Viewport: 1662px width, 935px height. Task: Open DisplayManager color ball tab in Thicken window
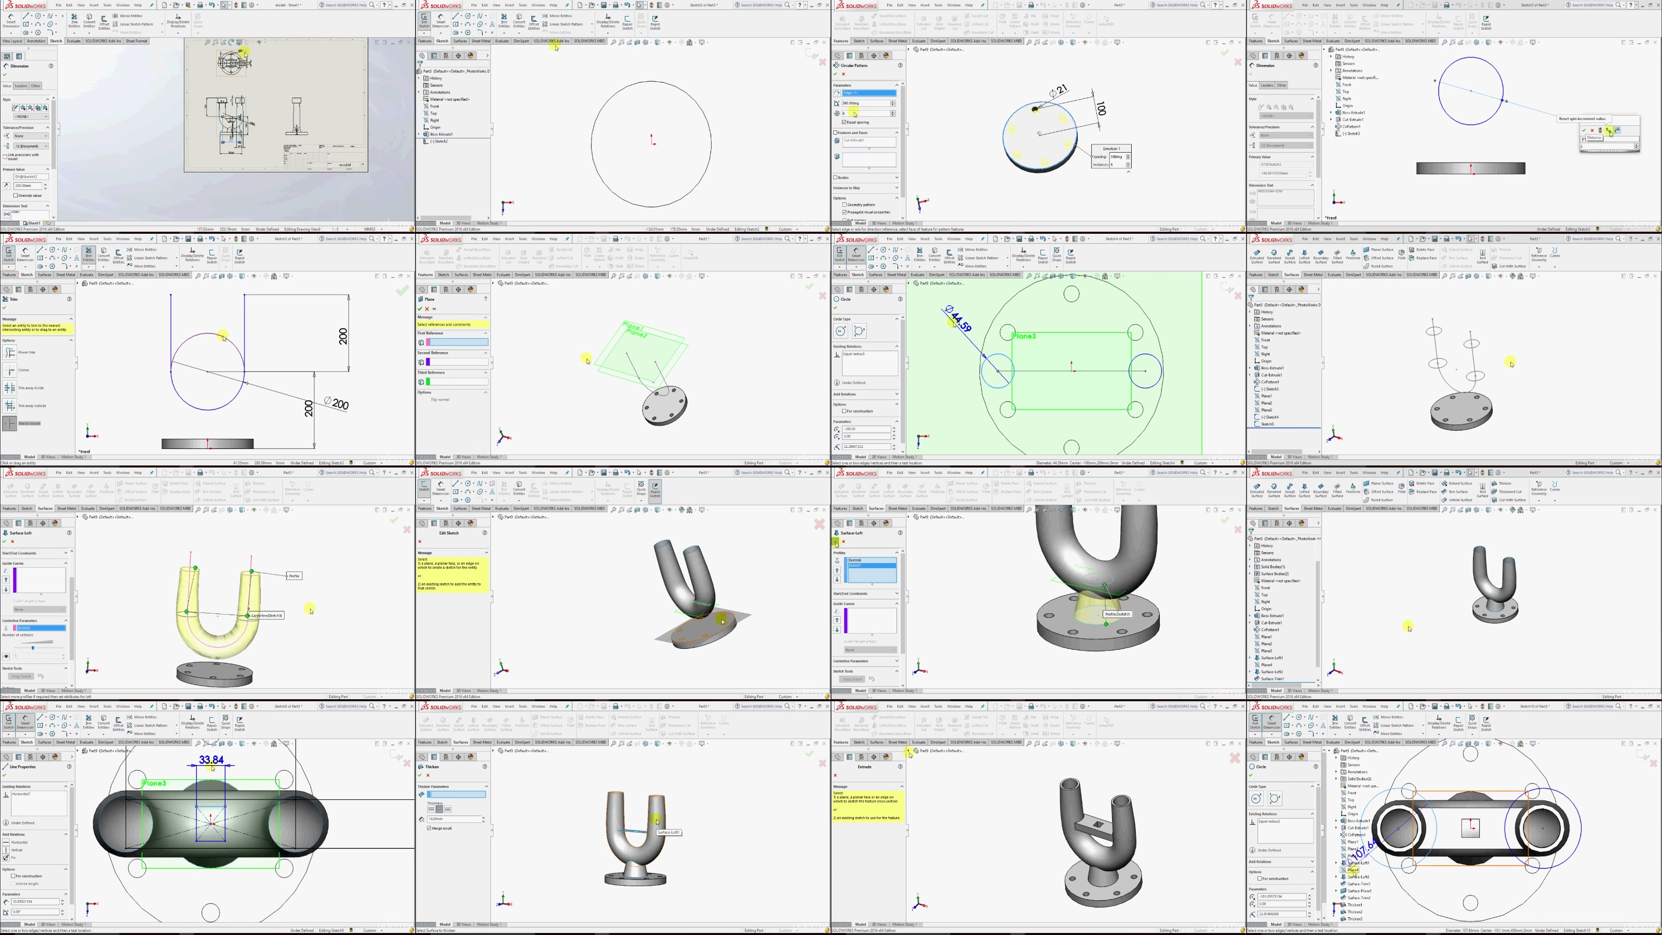pos(471,757)
